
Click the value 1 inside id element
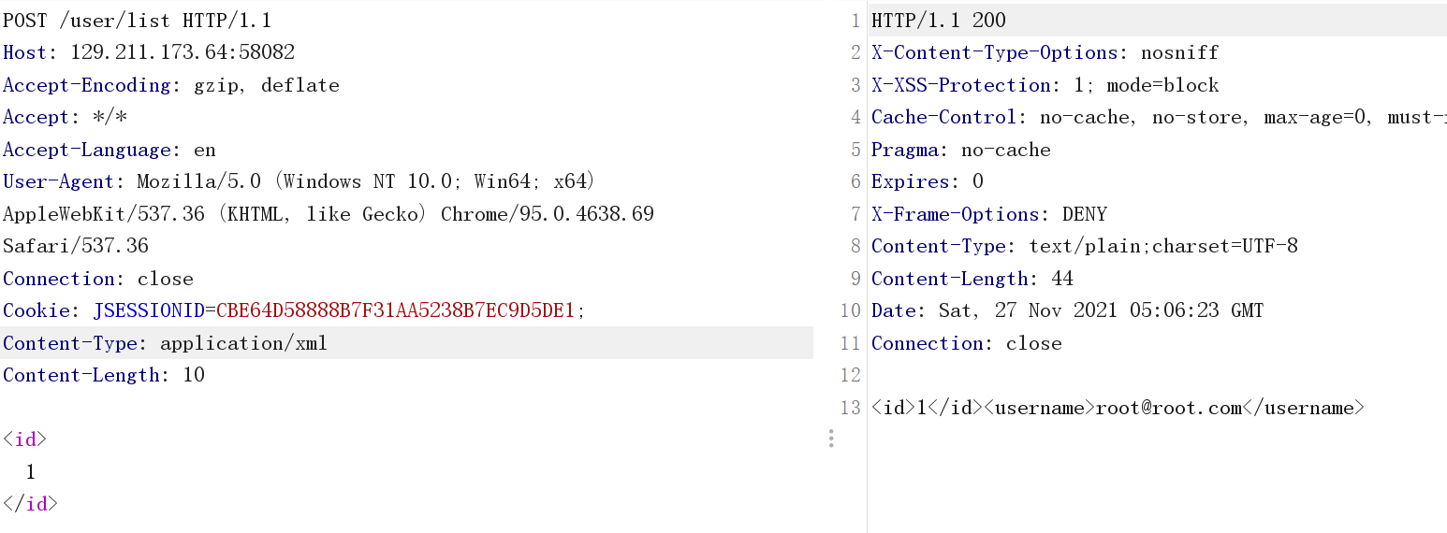[30, 471]
